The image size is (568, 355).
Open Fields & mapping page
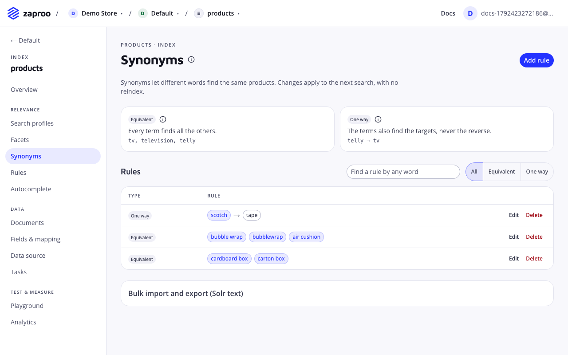pos(53,239)
